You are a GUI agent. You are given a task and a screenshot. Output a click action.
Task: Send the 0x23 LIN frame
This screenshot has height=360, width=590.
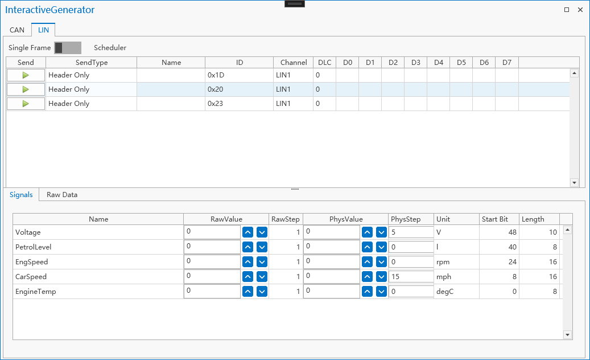26,104
